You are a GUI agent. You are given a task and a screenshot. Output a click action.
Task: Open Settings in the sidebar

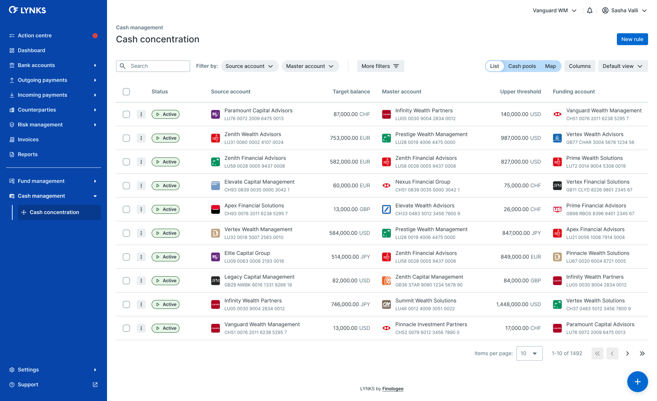(x=54, y=370)
